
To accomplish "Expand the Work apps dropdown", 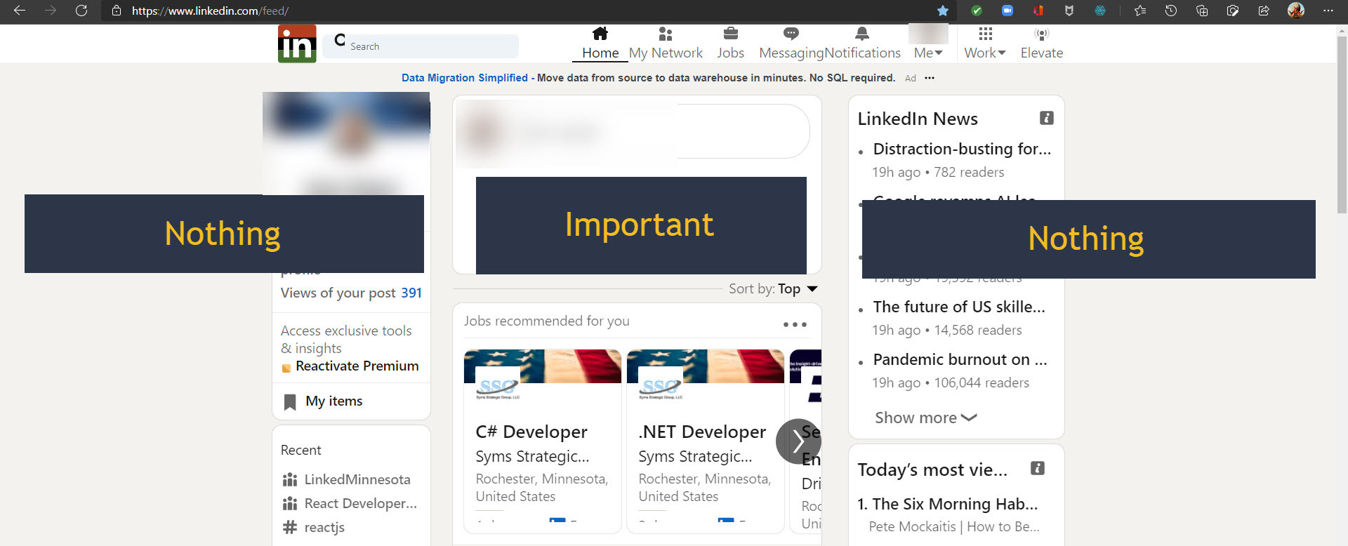I will point(985,44).
